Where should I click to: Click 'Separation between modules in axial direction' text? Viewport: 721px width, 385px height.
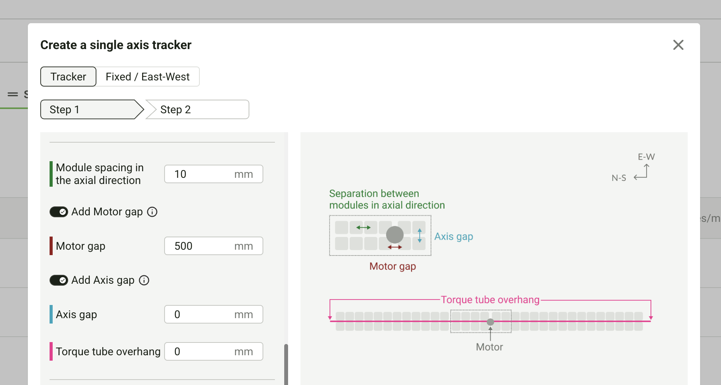tap(387, 199)
